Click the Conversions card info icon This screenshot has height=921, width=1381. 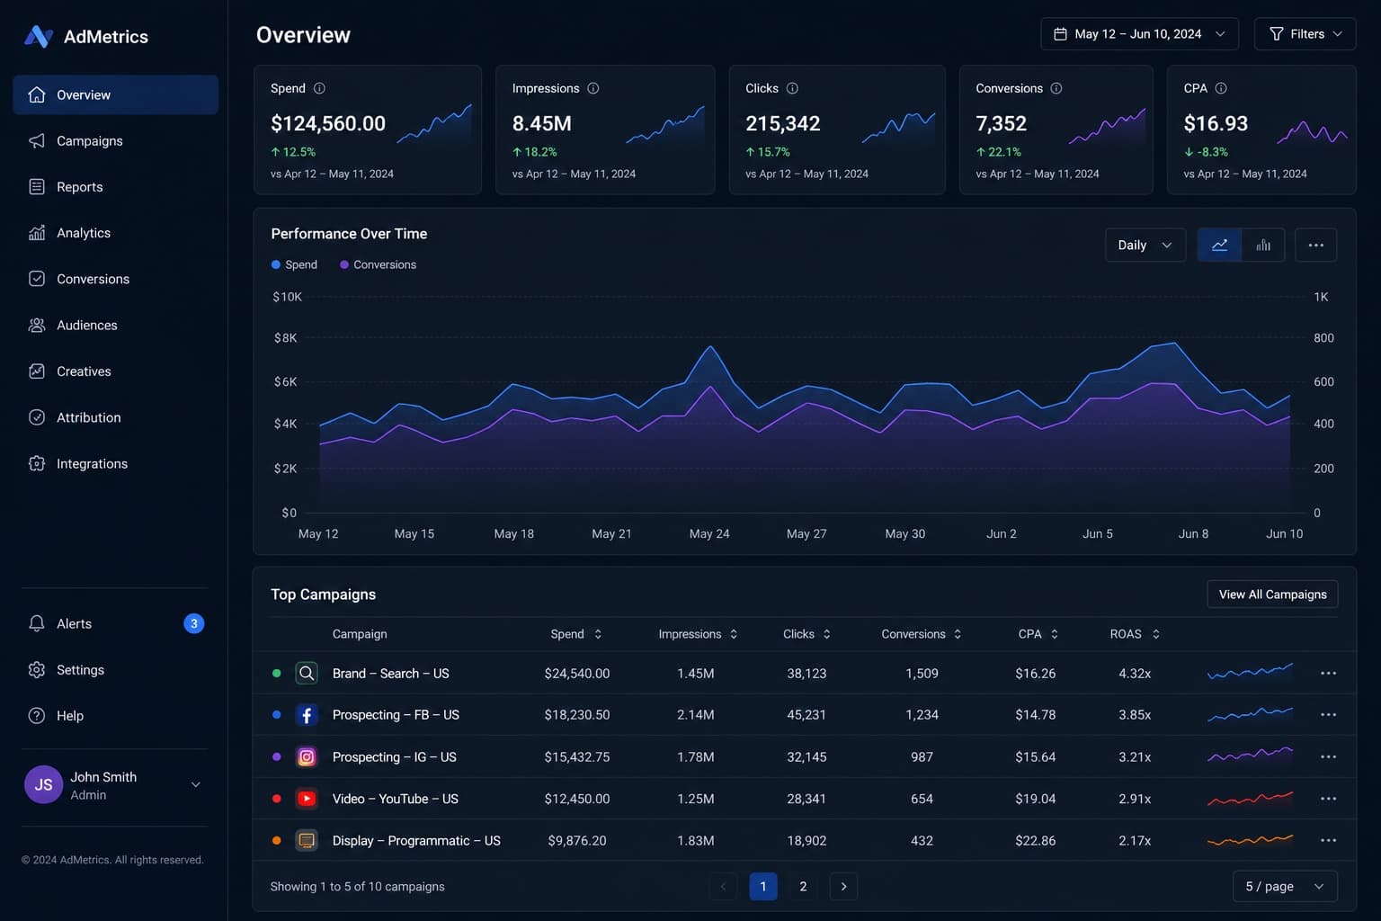point(1056,88)
